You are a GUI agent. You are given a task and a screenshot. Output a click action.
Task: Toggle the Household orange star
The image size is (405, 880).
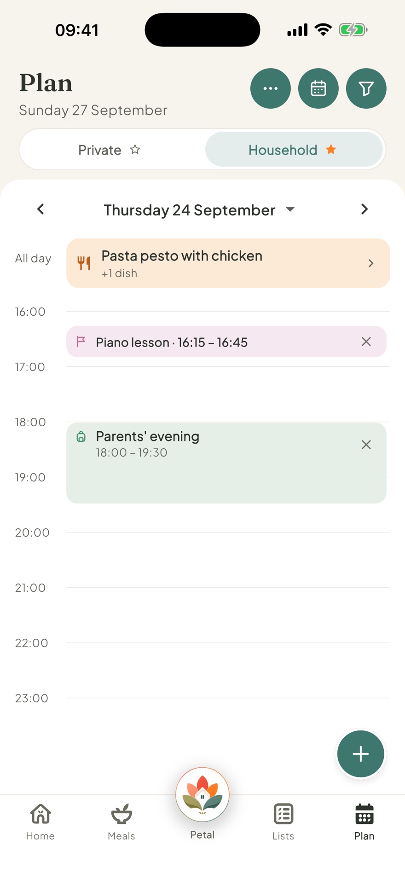(x=331, y=150)
